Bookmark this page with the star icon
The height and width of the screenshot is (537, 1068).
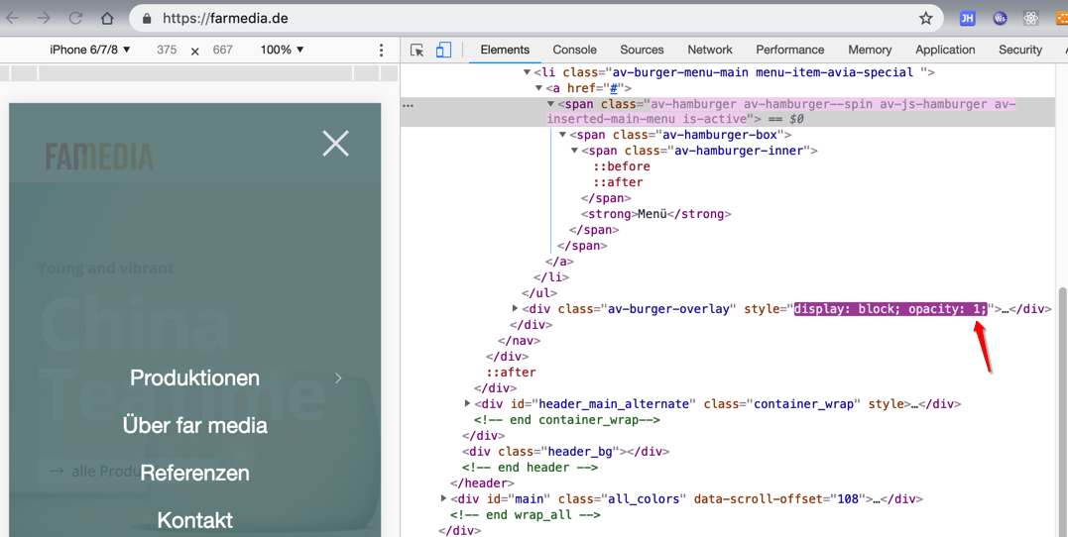(925, 18)
